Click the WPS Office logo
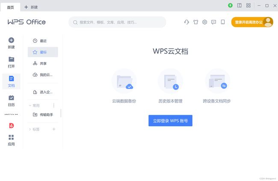The height and width of the screenshot is (181, 278). pos(27,22)
